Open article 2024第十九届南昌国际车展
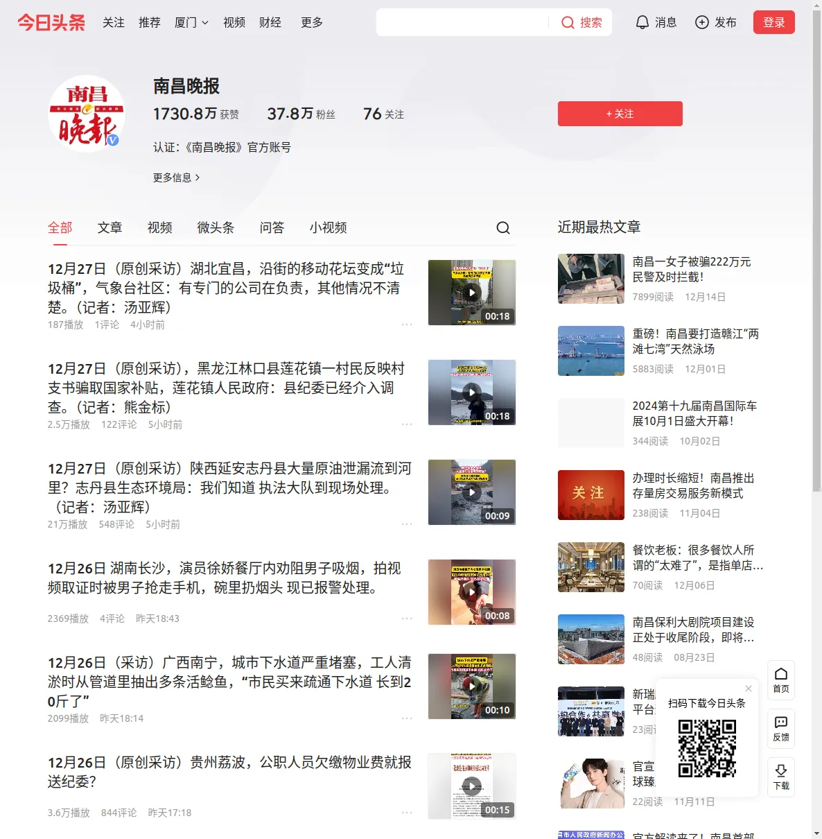This screenshot has width=822, height=839. point(694,413)
